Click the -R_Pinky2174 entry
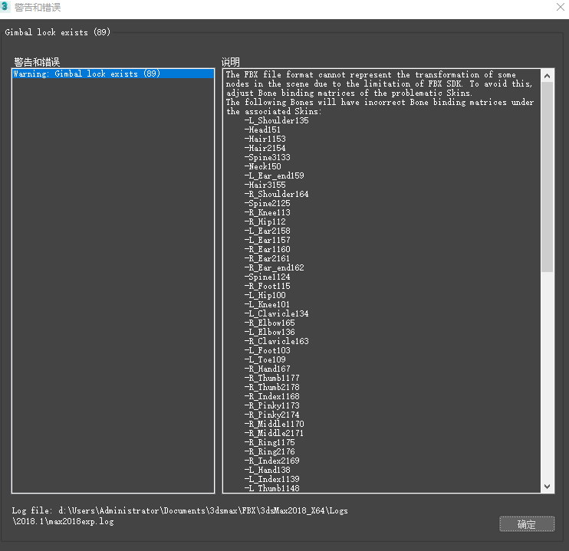 click(272, 415)
